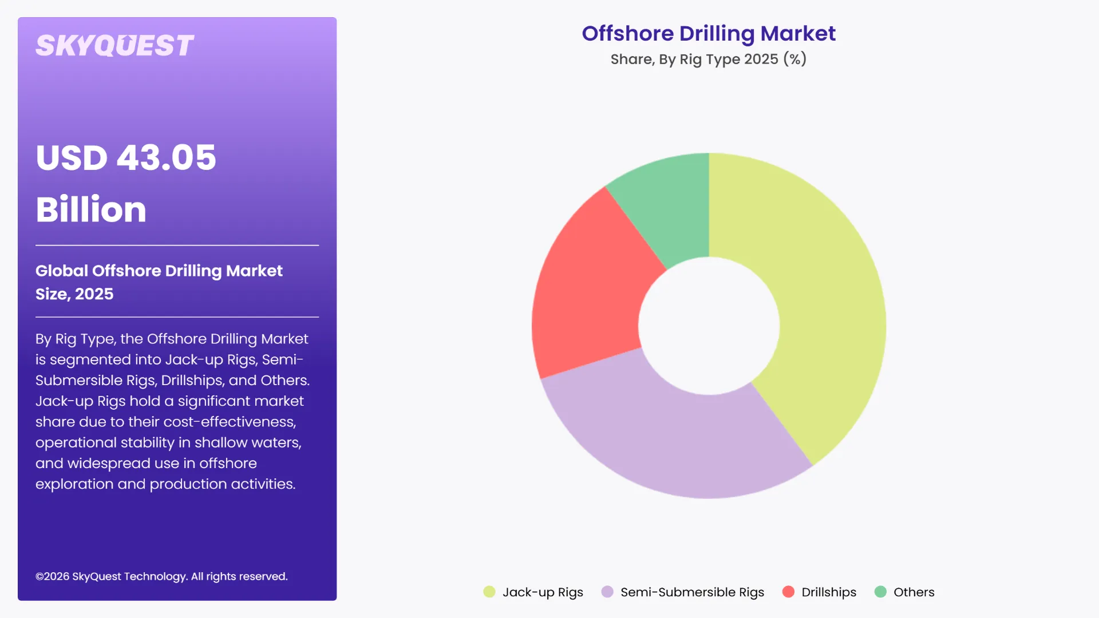This screenshot has width=1099, height=618.
Task: Click the SkyQuest logo
Action: click(x=114, y=46)
